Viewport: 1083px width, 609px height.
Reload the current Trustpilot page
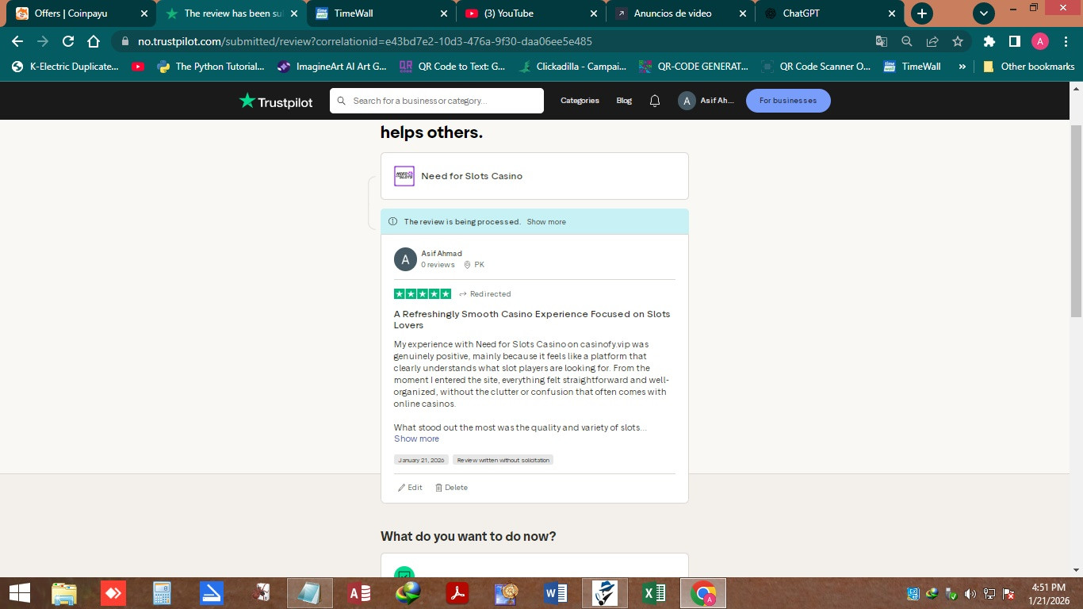(x=68, y=41)
